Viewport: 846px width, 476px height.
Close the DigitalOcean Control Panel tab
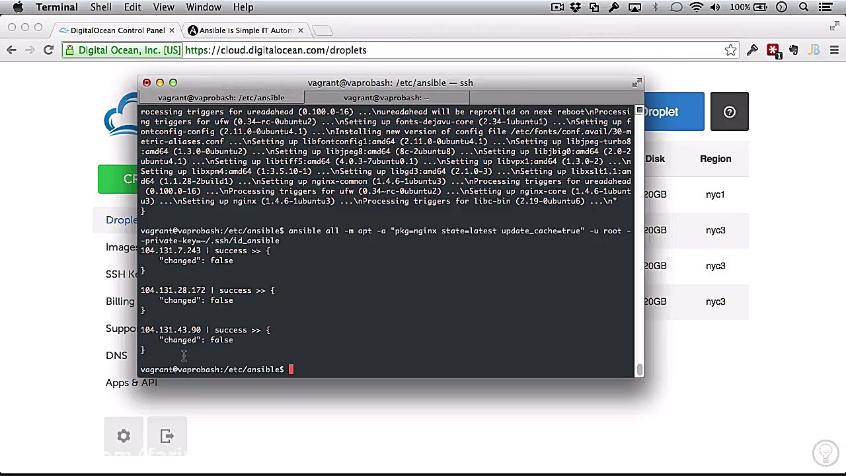172,30
